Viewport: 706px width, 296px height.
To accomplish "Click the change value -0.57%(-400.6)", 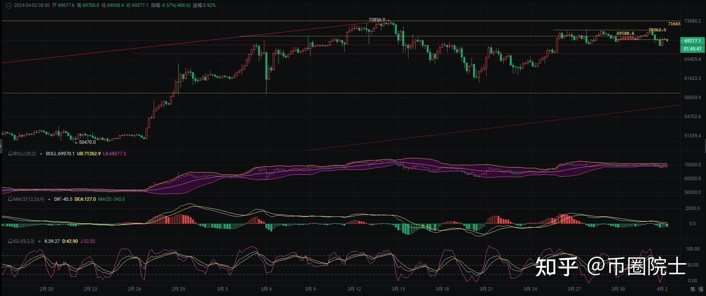I will (x=176, y=5).
